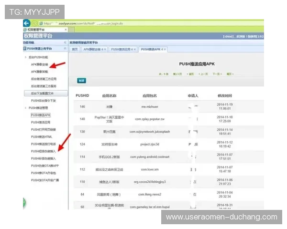Expand the 后台PUSH功能 tree node triangle
This screenshot has width=287, height=229.
coord(25,57)
